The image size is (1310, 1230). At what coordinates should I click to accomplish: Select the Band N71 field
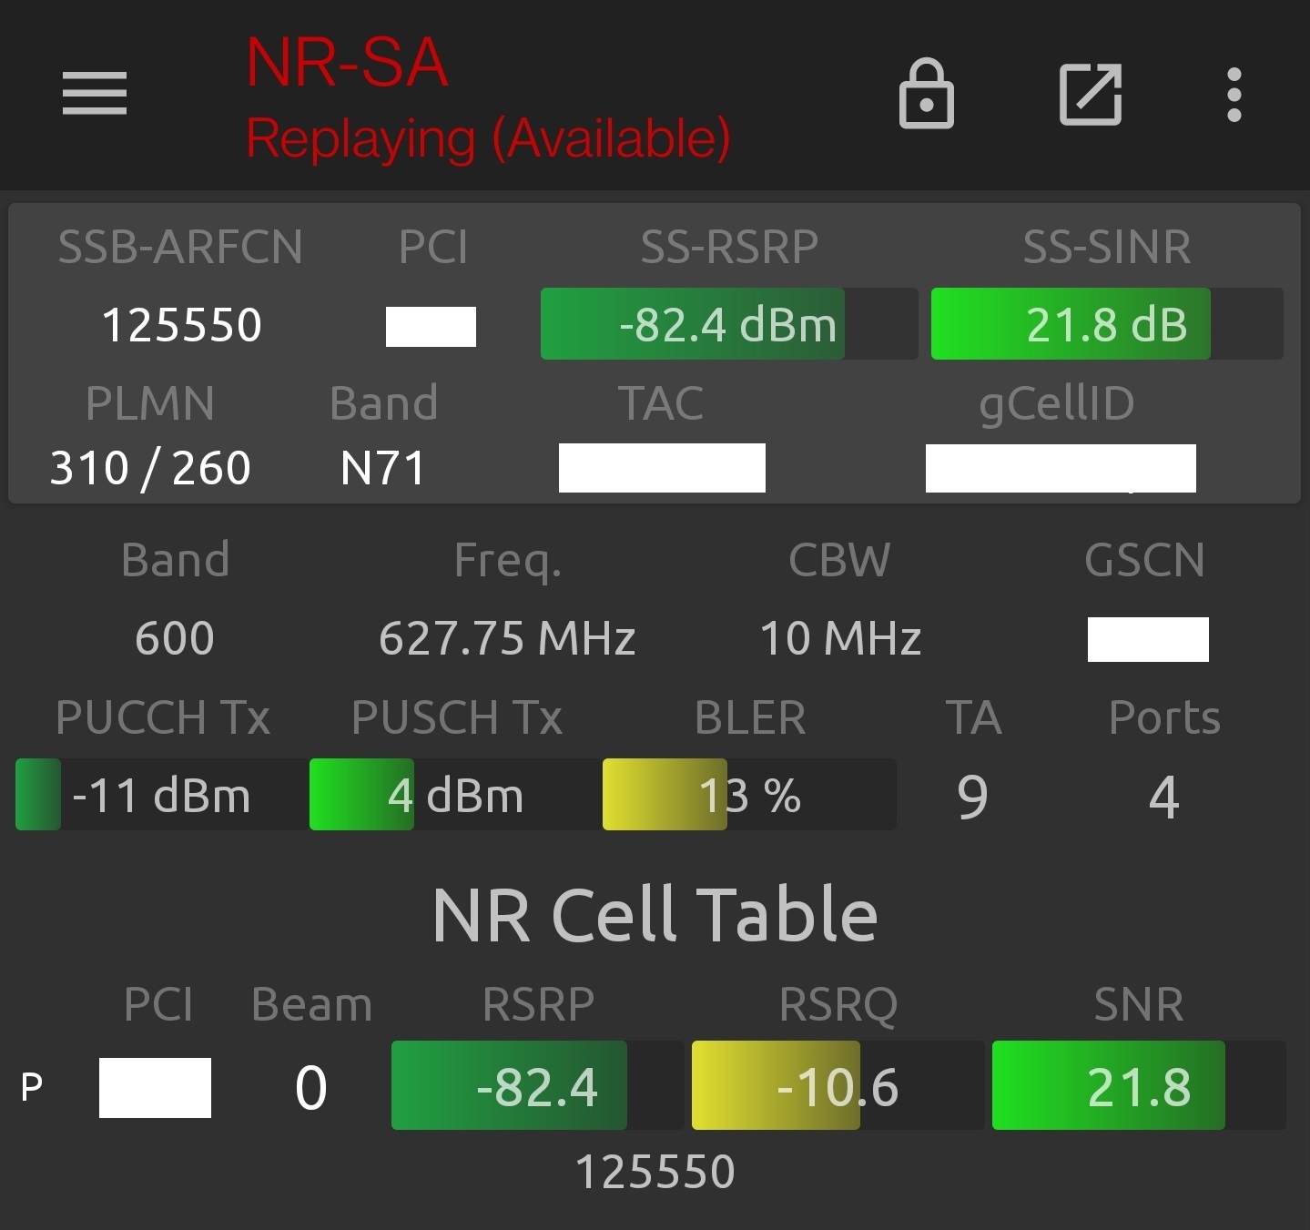(x=382, y=467)
